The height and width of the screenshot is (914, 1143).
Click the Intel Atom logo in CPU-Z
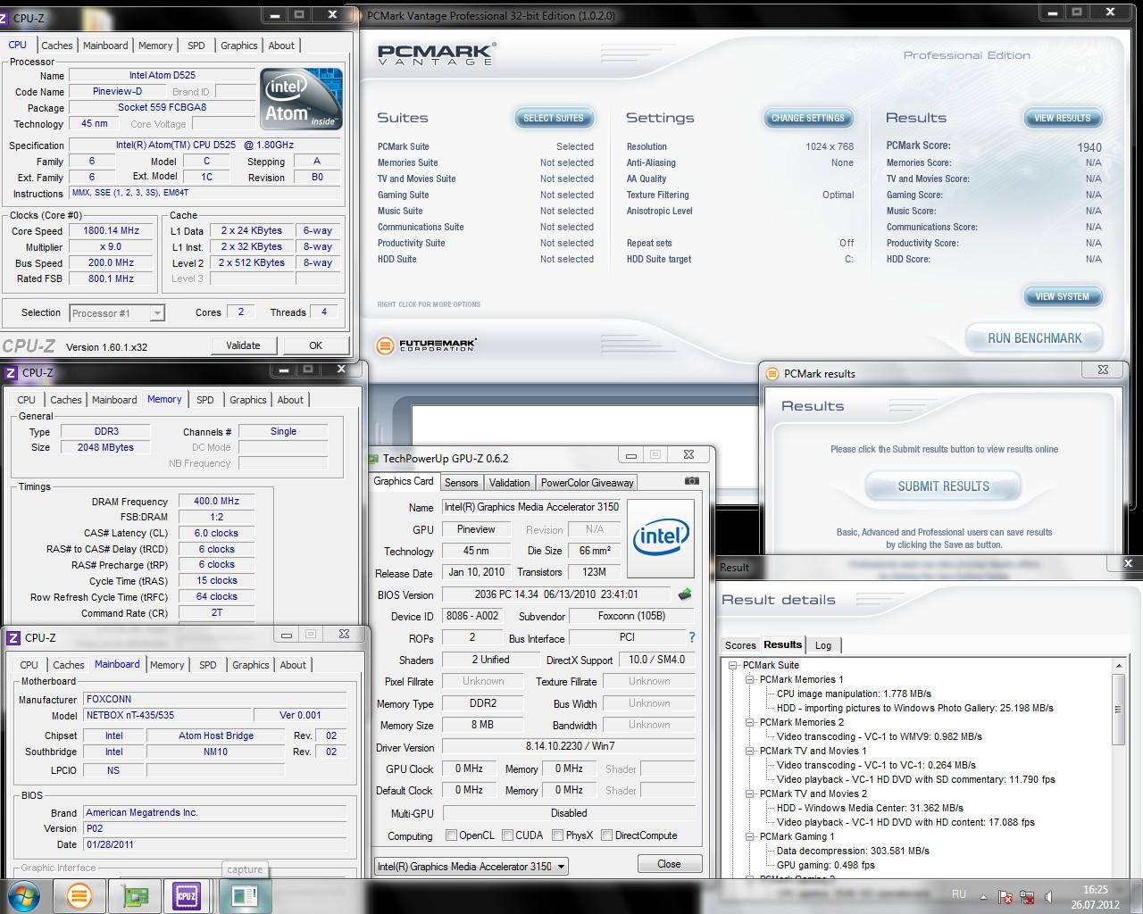pos(301,100)
